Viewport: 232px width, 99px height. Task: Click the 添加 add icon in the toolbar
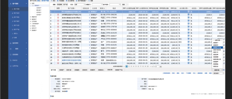[x=51, y=1]
